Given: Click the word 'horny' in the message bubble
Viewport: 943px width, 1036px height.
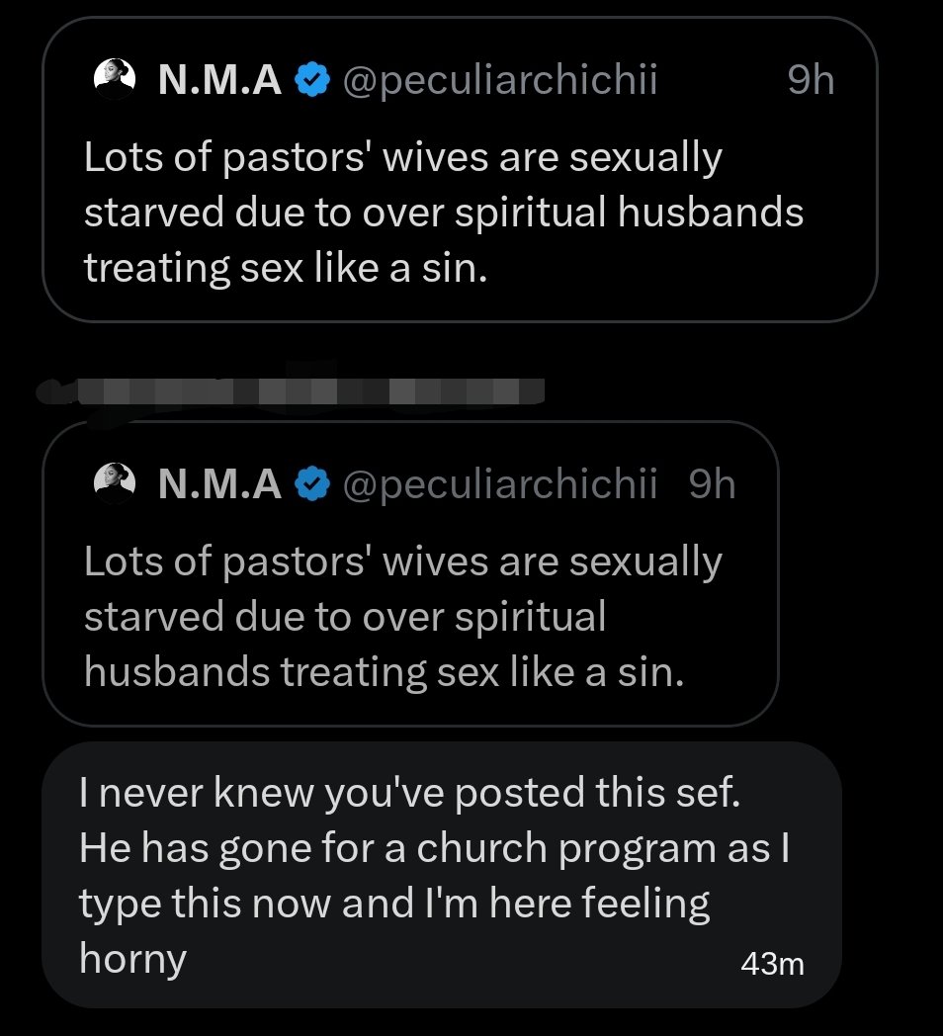Looking at the screenshot, I should tap(132, 959).
